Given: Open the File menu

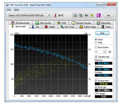Looking at the screenshot, I should [x=9, y=10].
